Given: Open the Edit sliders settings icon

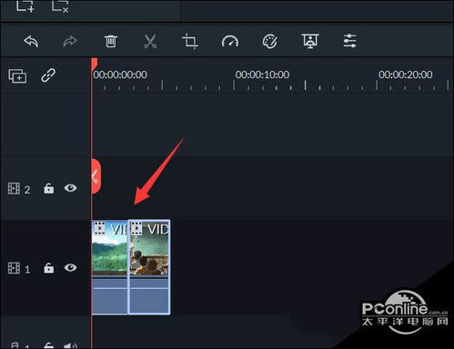Looking at the screenshot, I should (349, 41).
